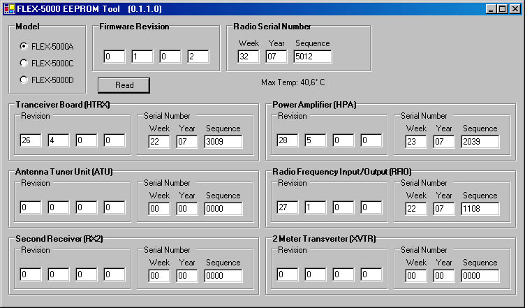Image resolution: width=525 pixels, height=308 pixels.
Task: Select ATU Serial Number Week field
Action: point(159,209)
